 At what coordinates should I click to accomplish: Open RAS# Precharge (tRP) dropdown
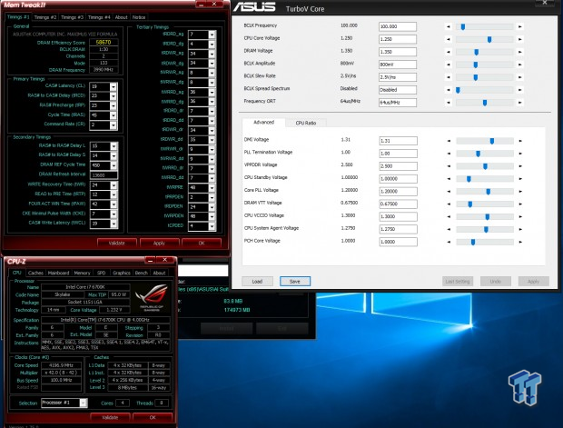pyautogui.click(x=114, y=106)
